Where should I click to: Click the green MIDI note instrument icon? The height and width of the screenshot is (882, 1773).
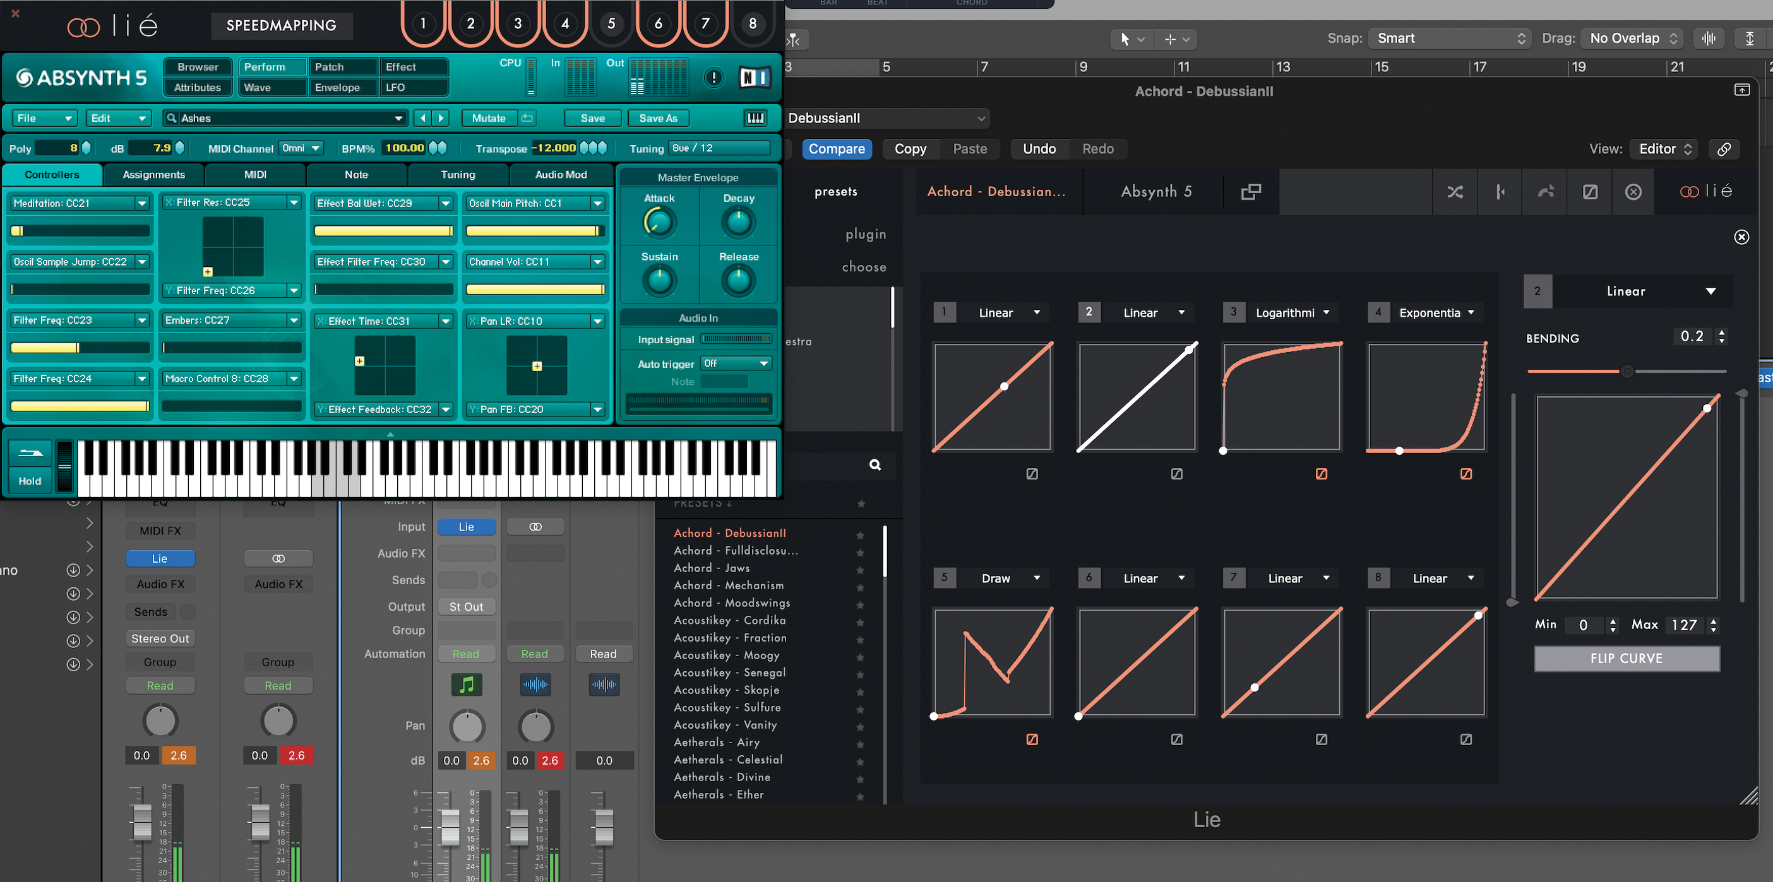pyautogui.click(x=466, y=685)
